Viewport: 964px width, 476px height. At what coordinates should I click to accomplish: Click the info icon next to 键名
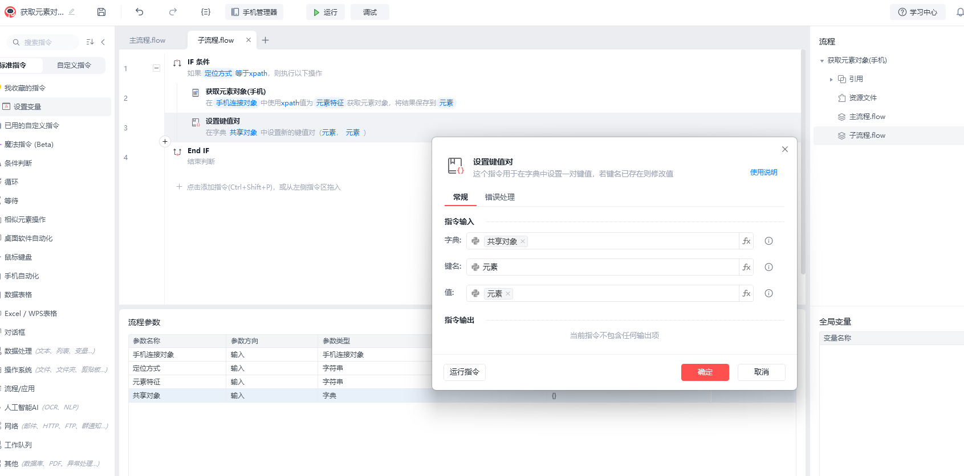tap(768, 267)
